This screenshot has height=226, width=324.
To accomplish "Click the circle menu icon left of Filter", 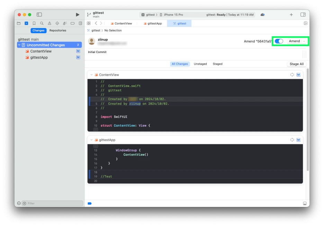I will pyautogui.click(x=19, y=203).
